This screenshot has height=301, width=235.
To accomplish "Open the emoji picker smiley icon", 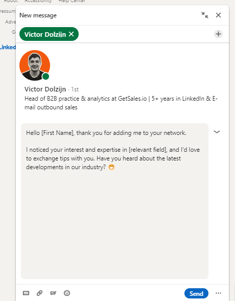I will pyautogui.click(x=67, y=293).
